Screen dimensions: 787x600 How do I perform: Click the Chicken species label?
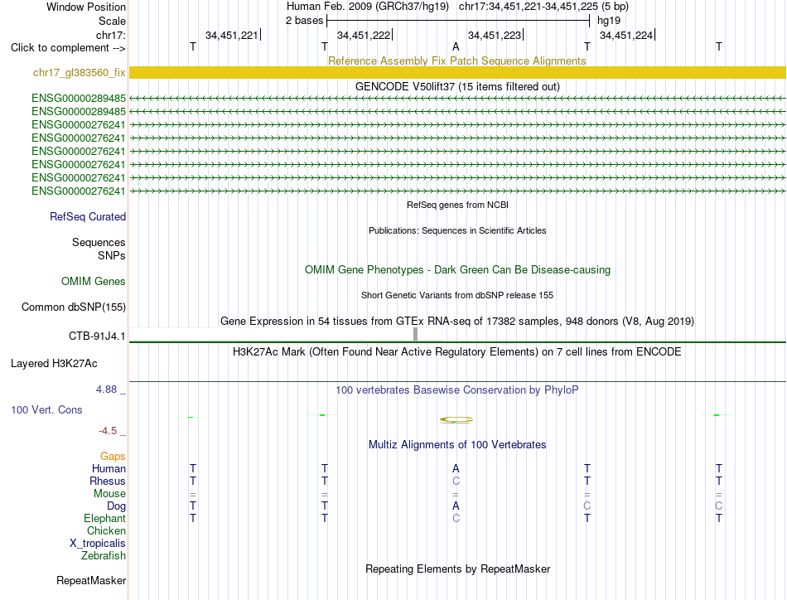click(106, 530)
